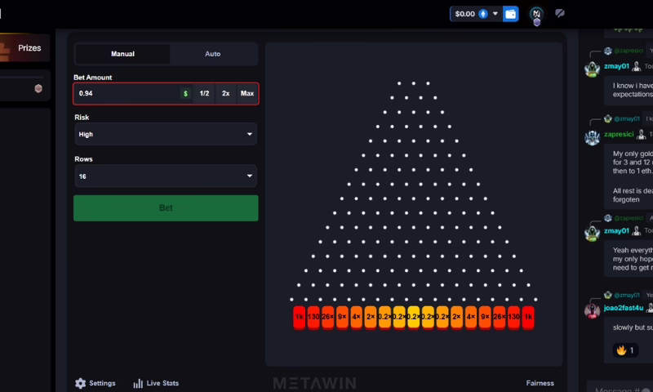
Task: Set the bet to Max
Action: [x=247, y=93]
